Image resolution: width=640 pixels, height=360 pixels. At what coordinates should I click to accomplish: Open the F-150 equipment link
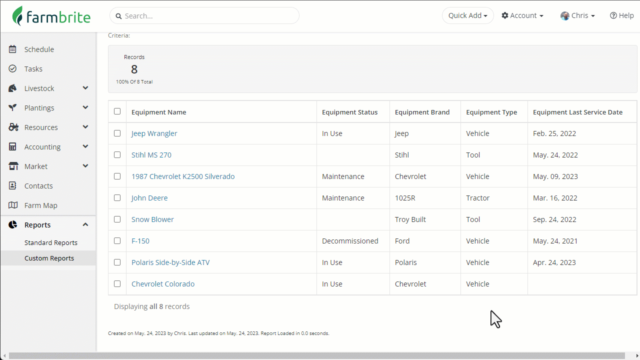tap(140, 241)
